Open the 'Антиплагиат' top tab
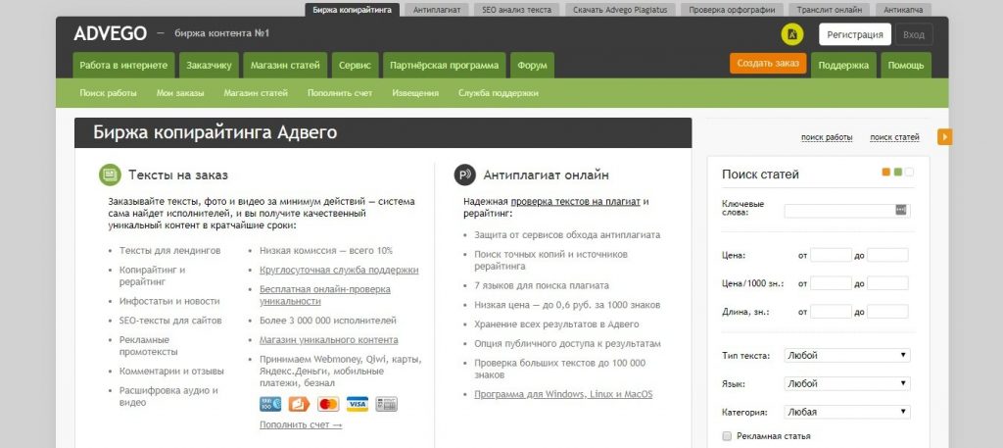Viewport: 1003px width, 448px height. point(436,10)
